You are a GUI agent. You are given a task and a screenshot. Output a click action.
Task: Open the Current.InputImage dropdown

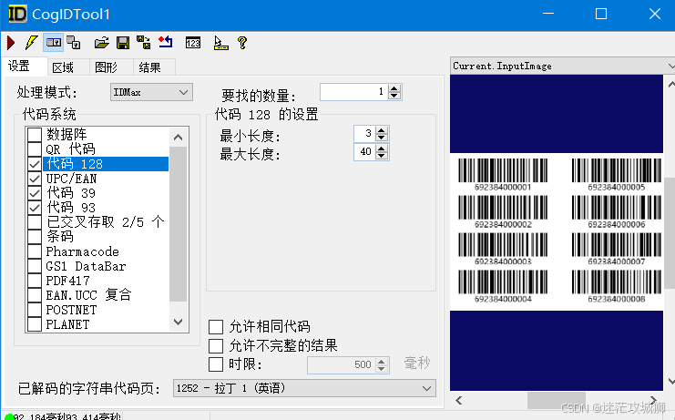click(562, 66)
